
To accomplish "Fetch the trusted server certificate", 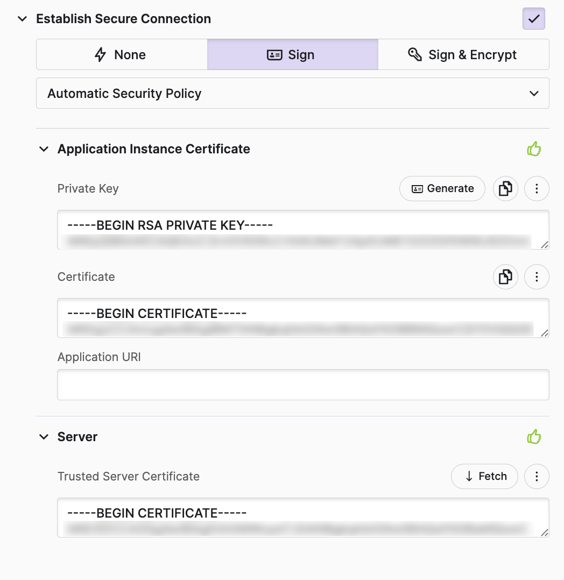I will point(484,477).
